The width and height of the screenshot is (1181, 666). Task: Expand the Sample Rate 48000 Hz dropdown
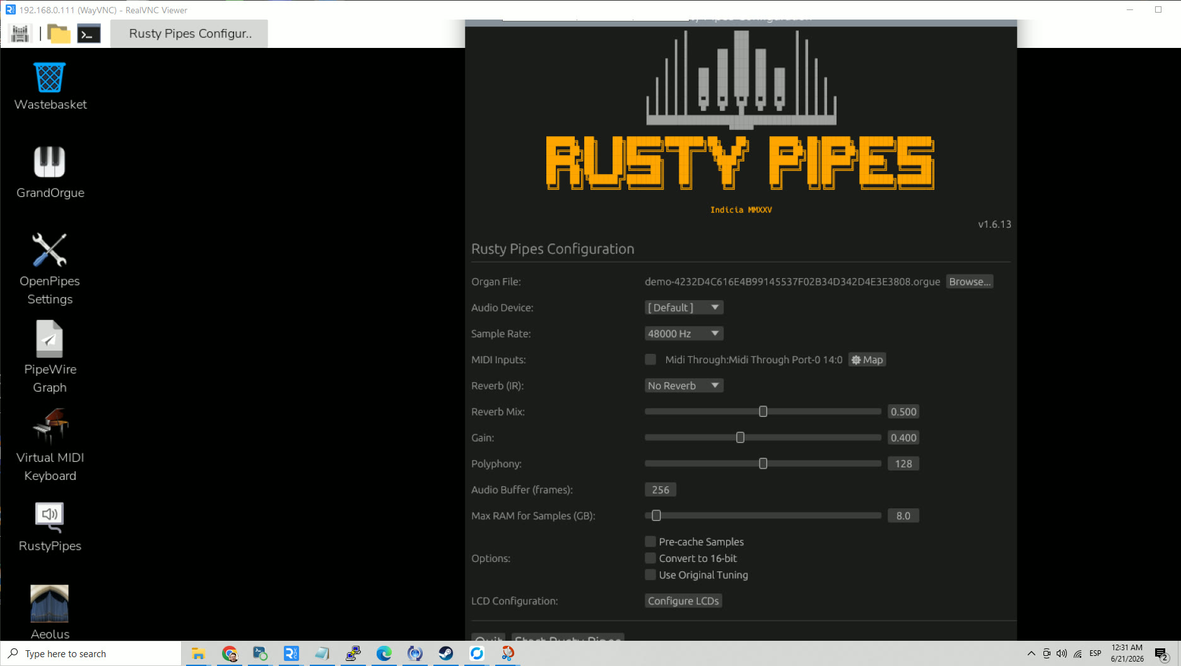[x=684, y=334]
